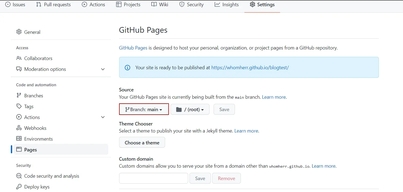The image size is (403, 192).
Task: Switch to the Actions tab
Action: point(93,5)
